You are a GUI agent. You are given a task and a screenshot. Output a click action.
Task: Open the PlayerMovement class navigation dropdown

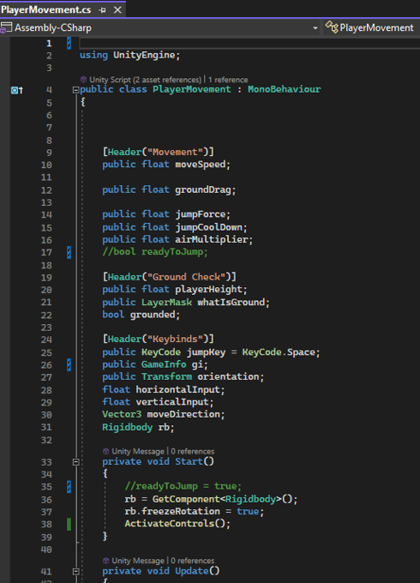point(372,28)
